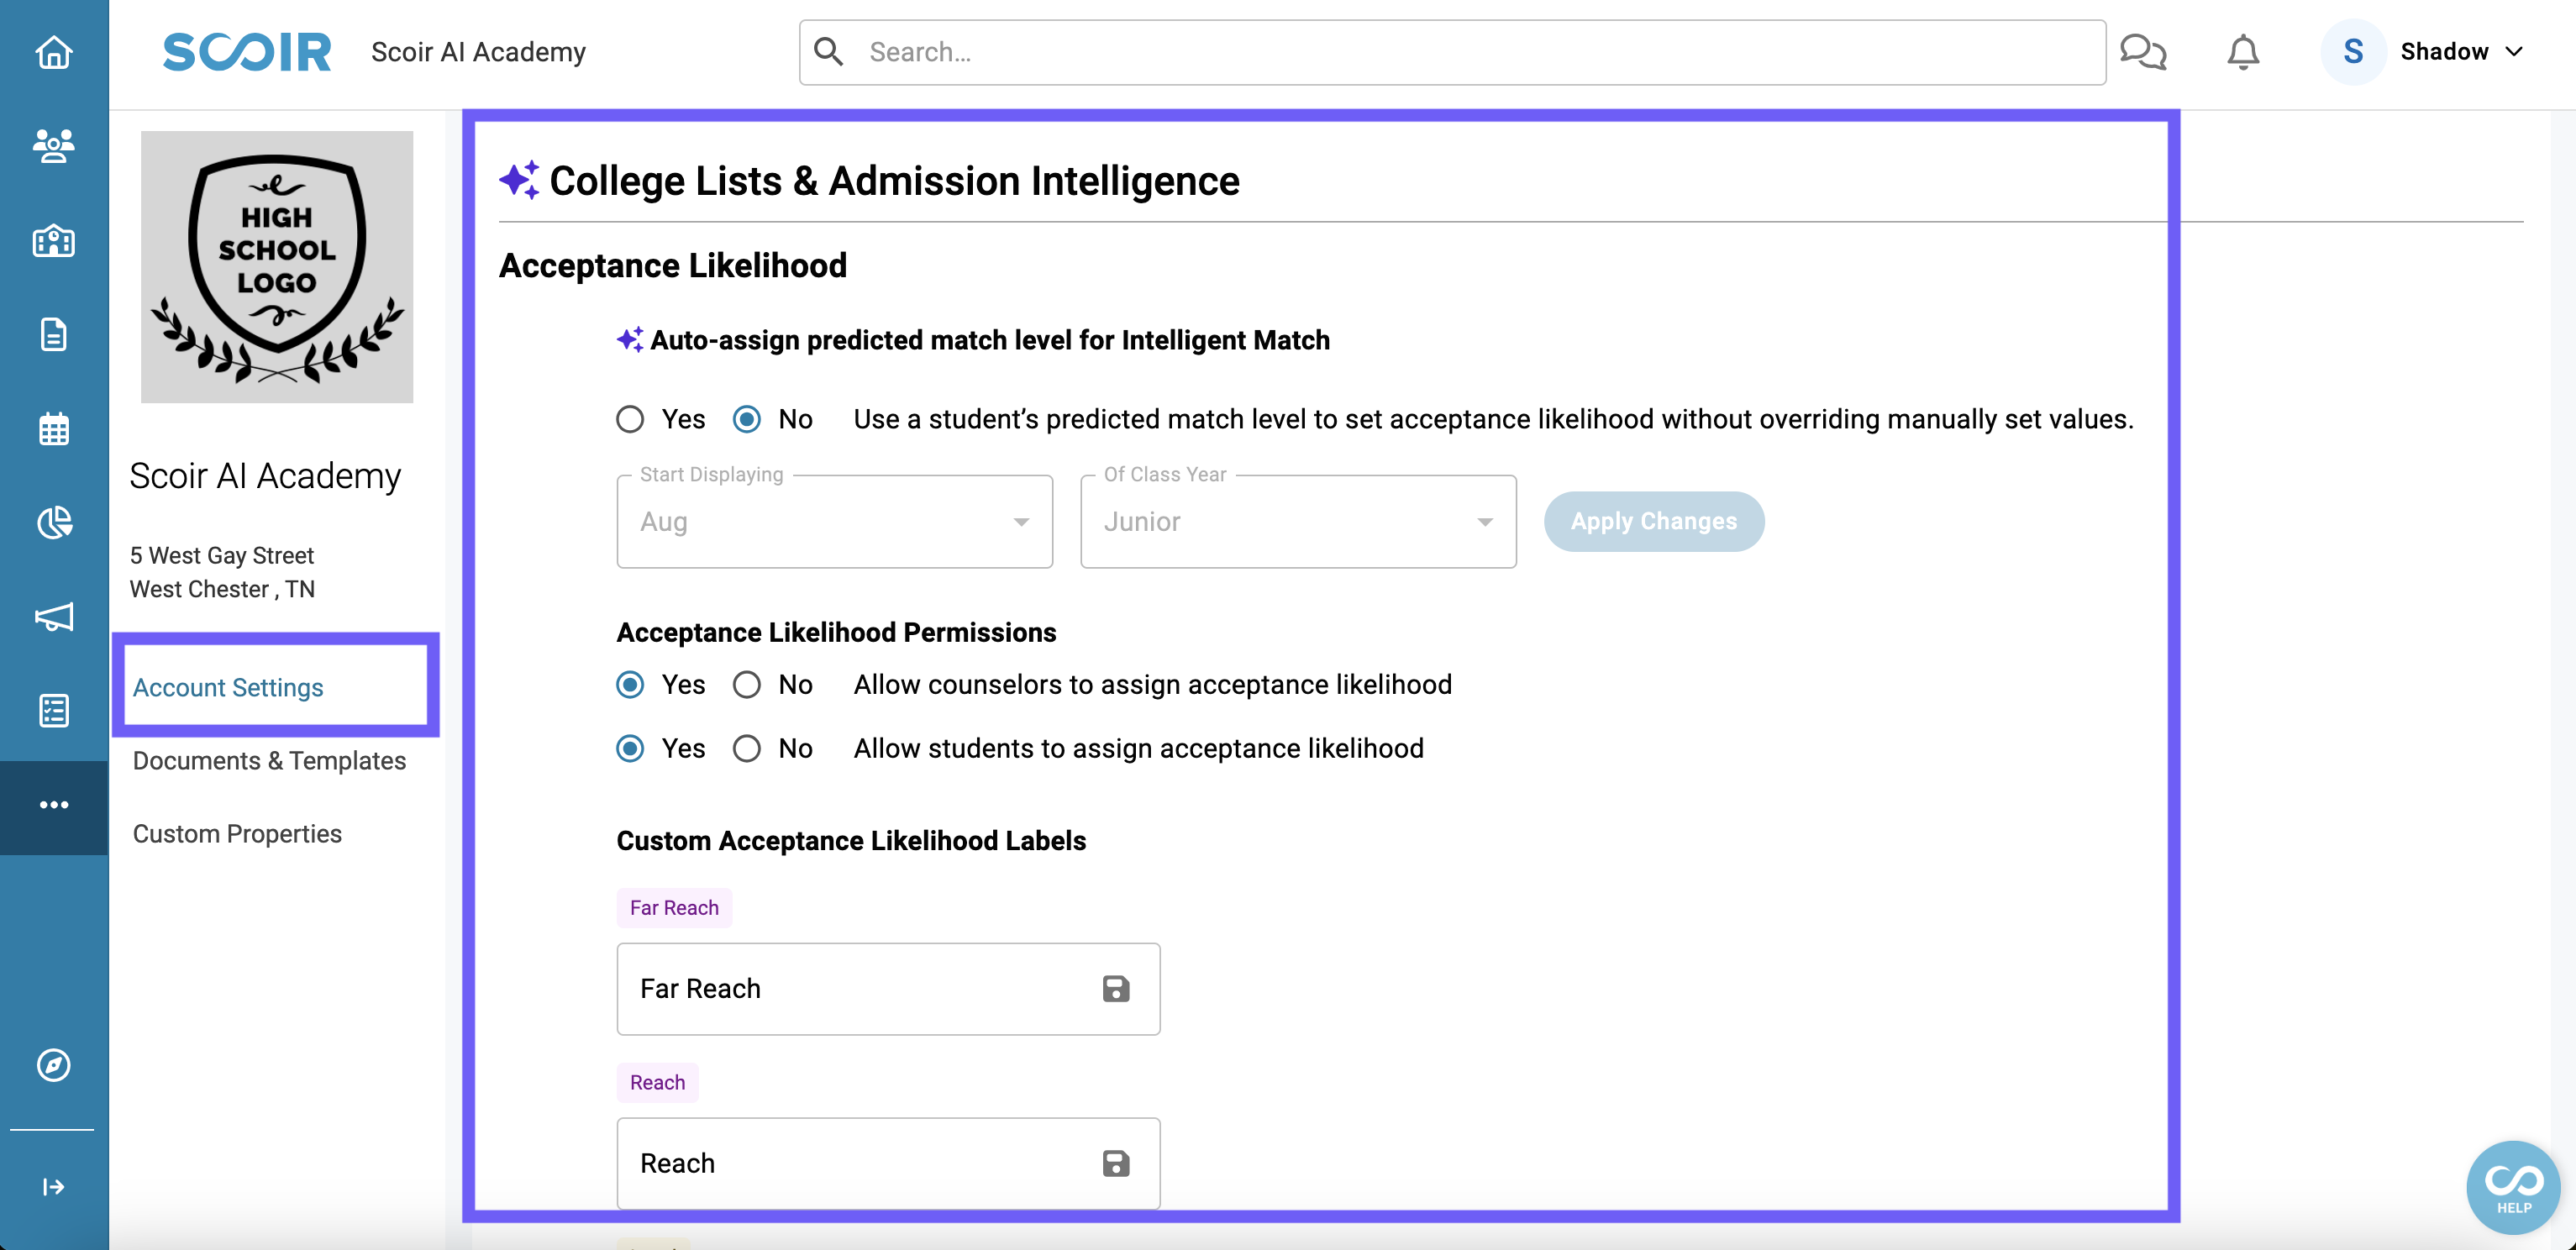Open the Announcements megaphone icon

[52, 617]
